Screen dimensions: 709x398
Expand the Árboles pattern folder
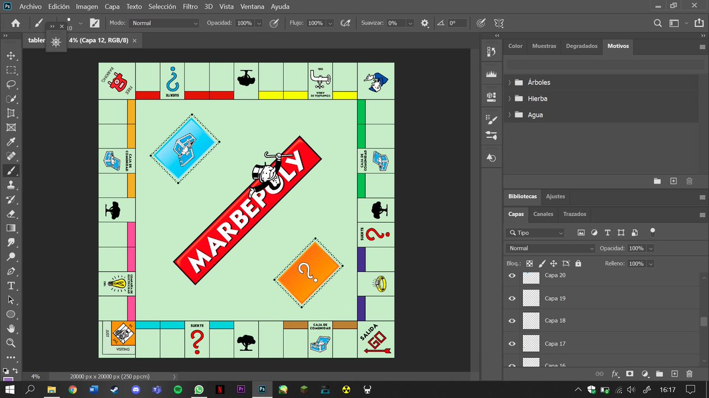(x=509, y=83)
